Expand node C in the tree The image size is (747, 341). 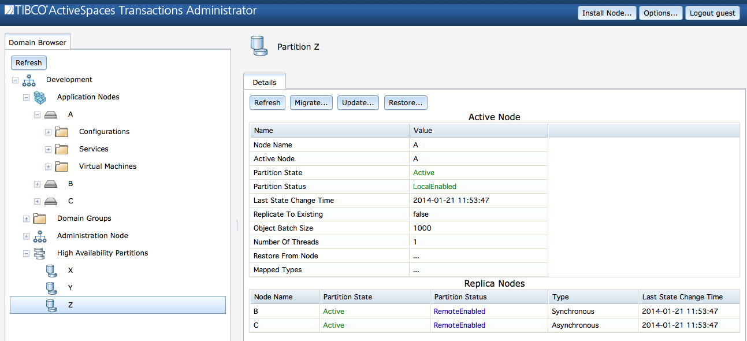click(37, 201)
